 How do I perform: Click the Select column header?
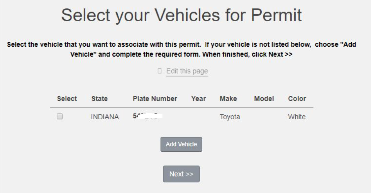(67, 99)
